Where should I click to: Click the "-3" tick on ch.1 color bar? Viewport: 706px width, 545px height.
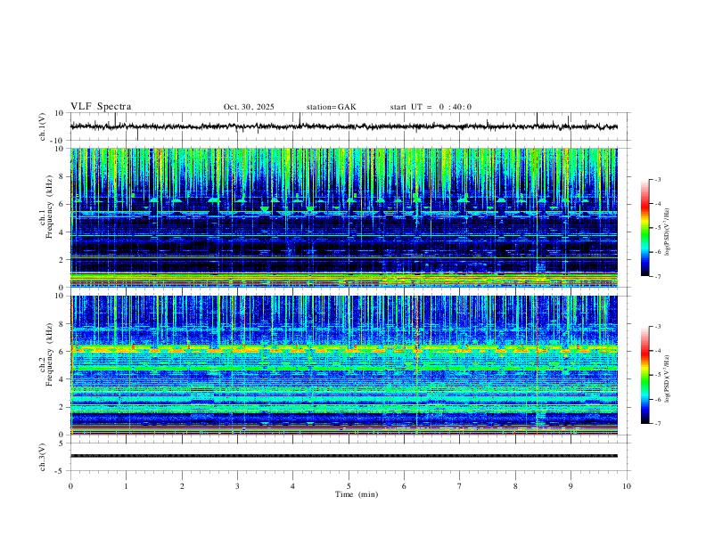pyautogui.click(x=658, y=180)
